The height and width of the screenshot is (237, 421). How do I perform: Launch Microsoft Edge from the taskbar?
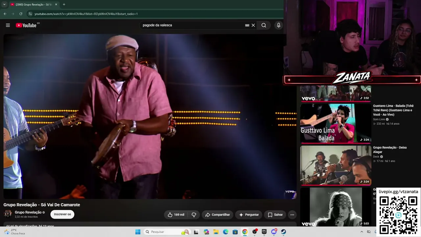[x=226, y=232]
